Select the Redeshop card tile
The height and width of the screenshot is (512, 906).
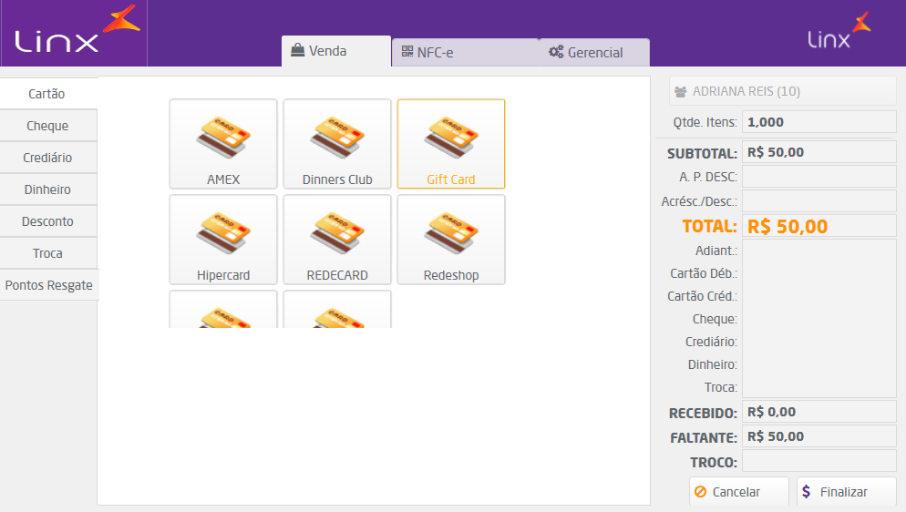point(450,240)
